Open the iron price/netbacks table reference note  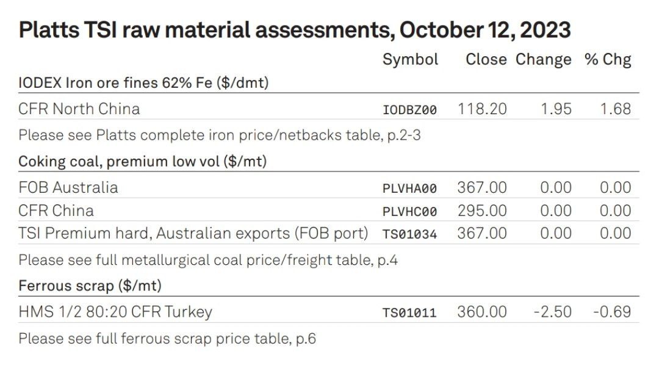220,135
